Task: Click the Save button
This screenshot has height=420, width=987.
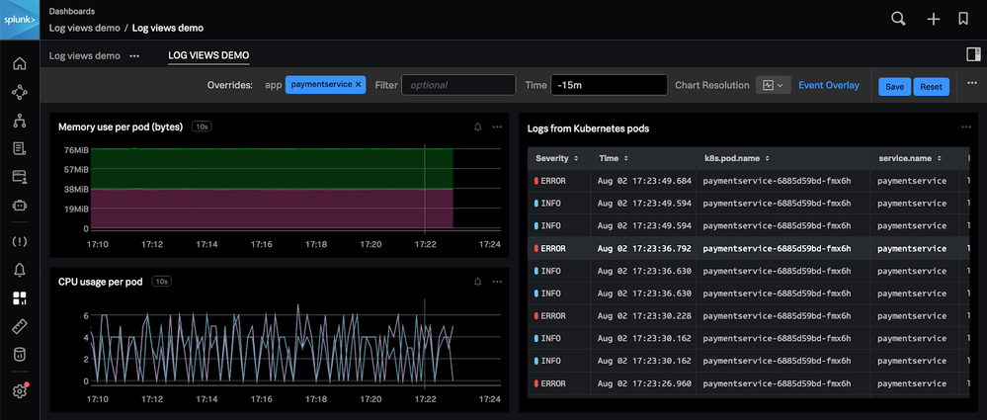Action: 894,86
